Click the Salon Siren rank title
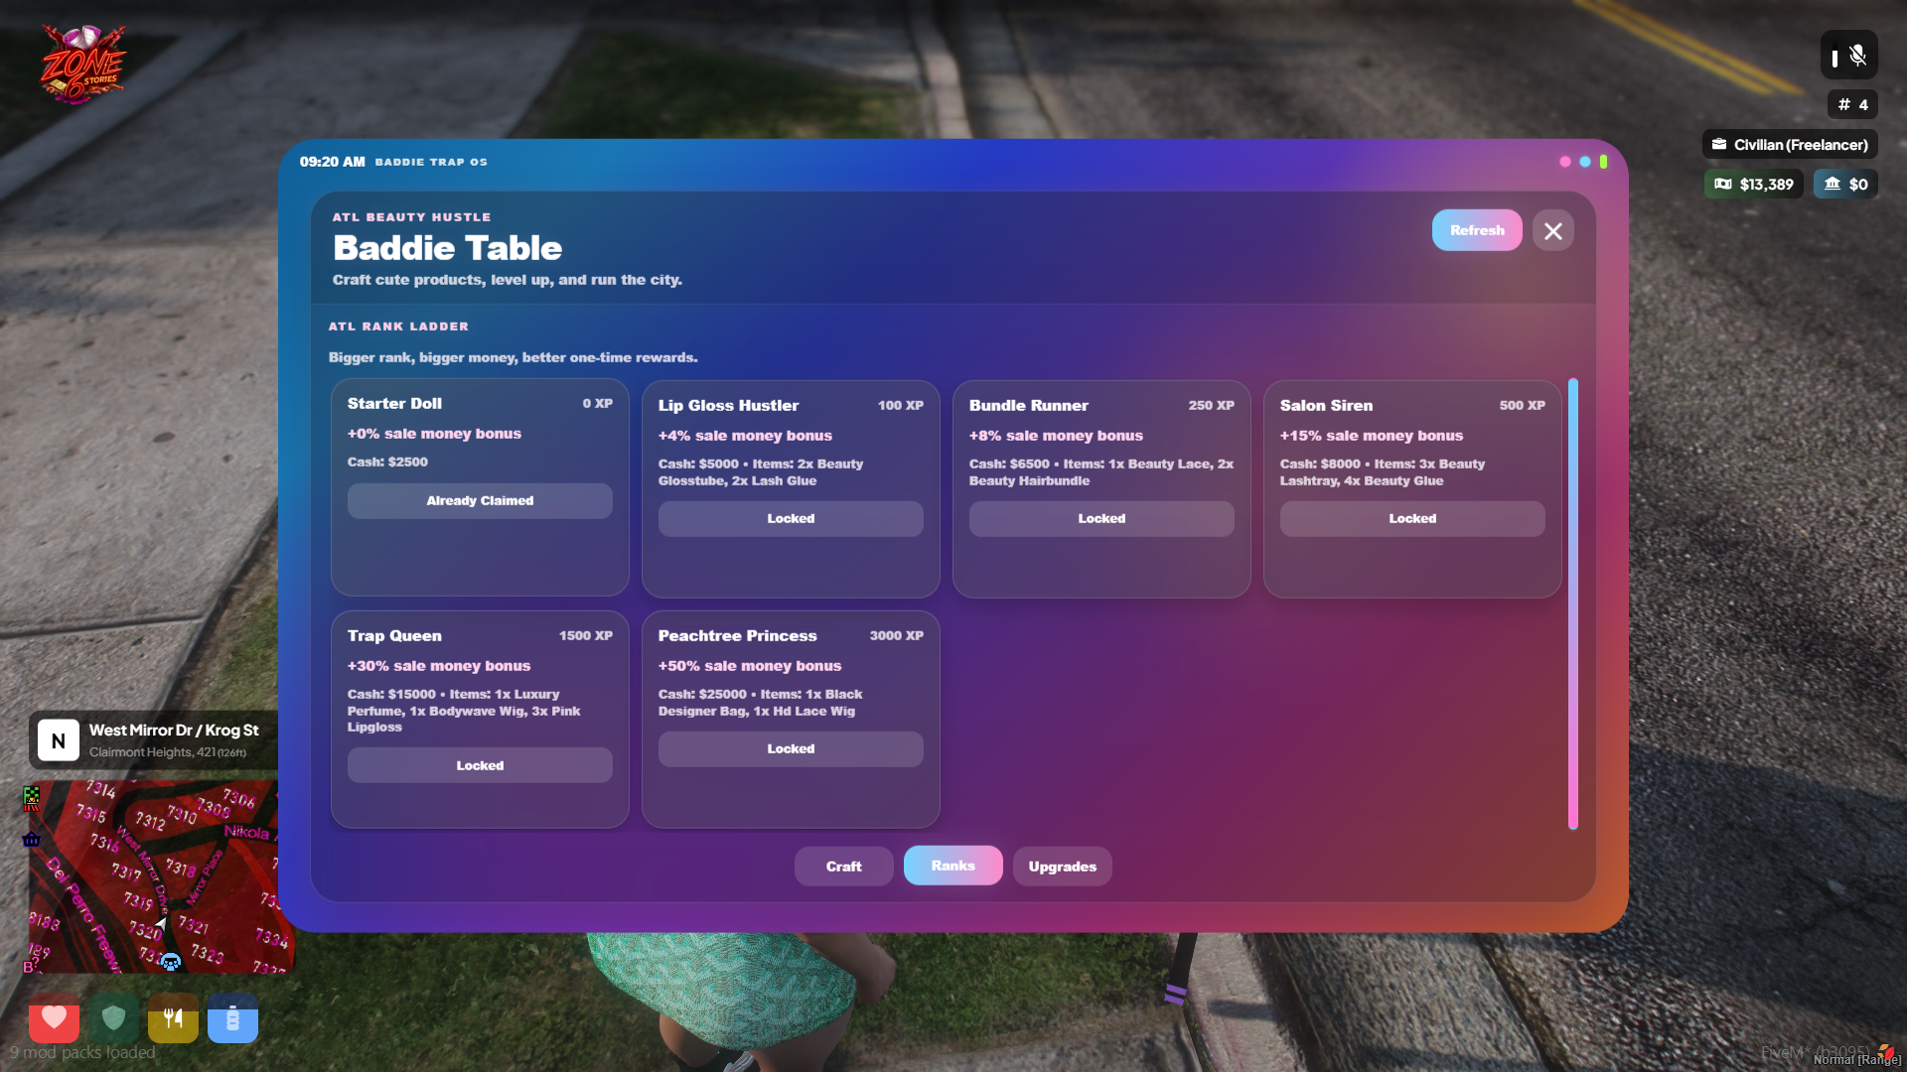 (x=1326, y=406)
